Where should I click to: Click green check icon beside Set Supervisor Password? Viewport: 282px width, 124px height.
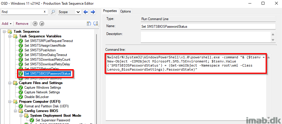pos(32,120)
